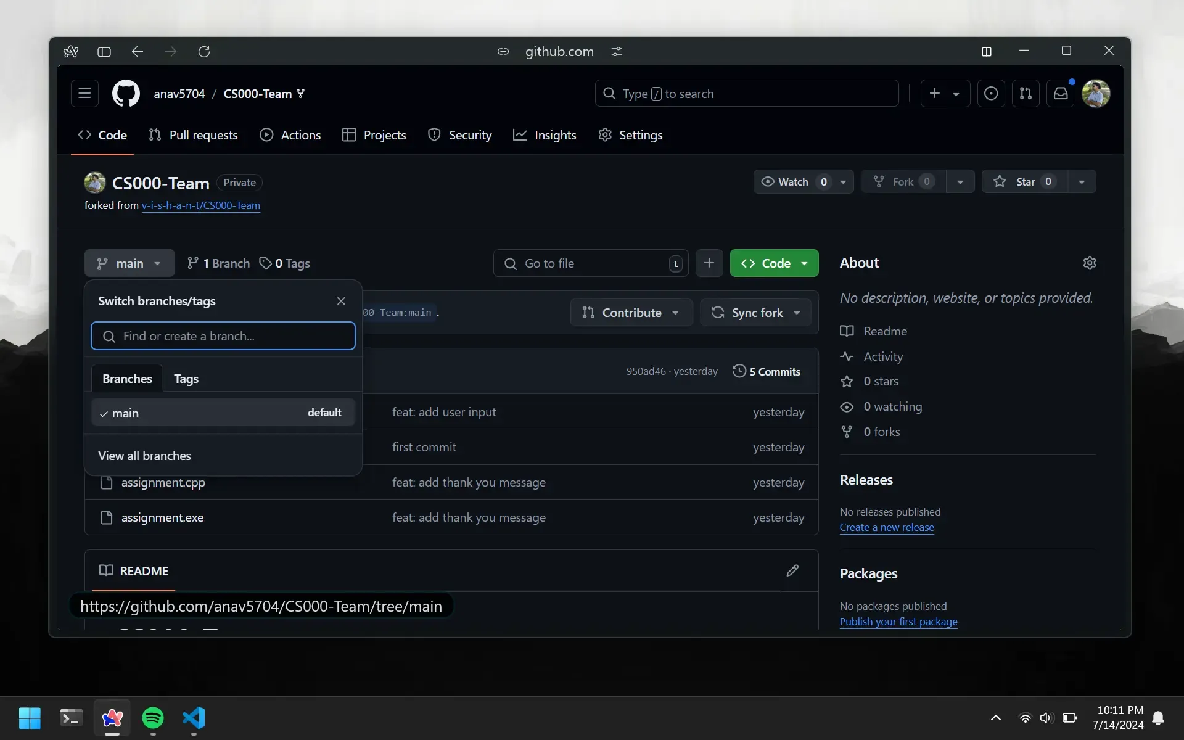The width and height of the screenshot is (1184, 740).
Task: Switch to the Code repository tab
Action: 102,135
